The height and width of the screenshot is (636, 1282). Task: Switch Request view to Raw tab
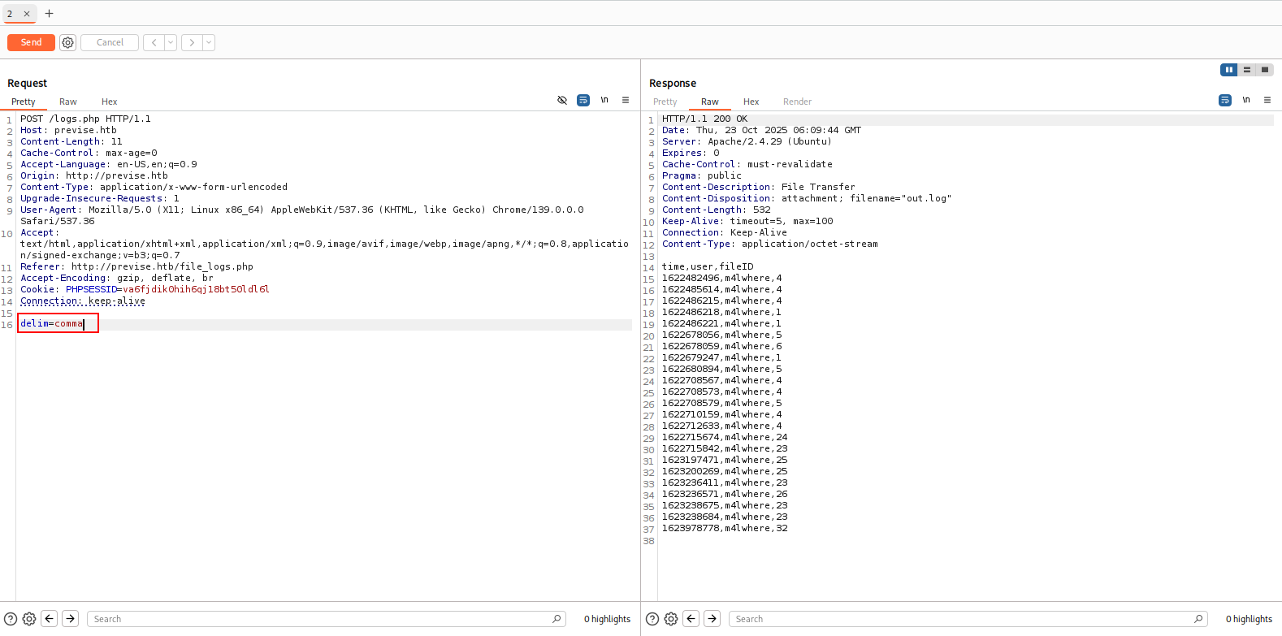[x=68, y=102]
